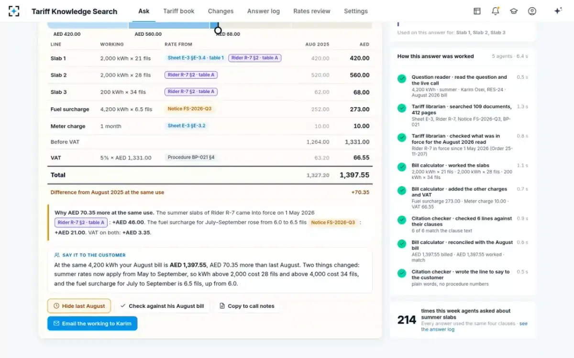Open the Changes tab

(221, 11)
